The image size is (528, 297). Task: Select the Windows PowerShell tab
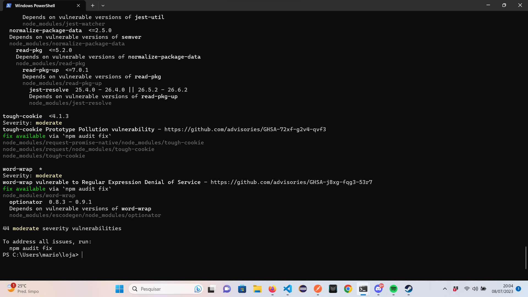click(44, 5)
